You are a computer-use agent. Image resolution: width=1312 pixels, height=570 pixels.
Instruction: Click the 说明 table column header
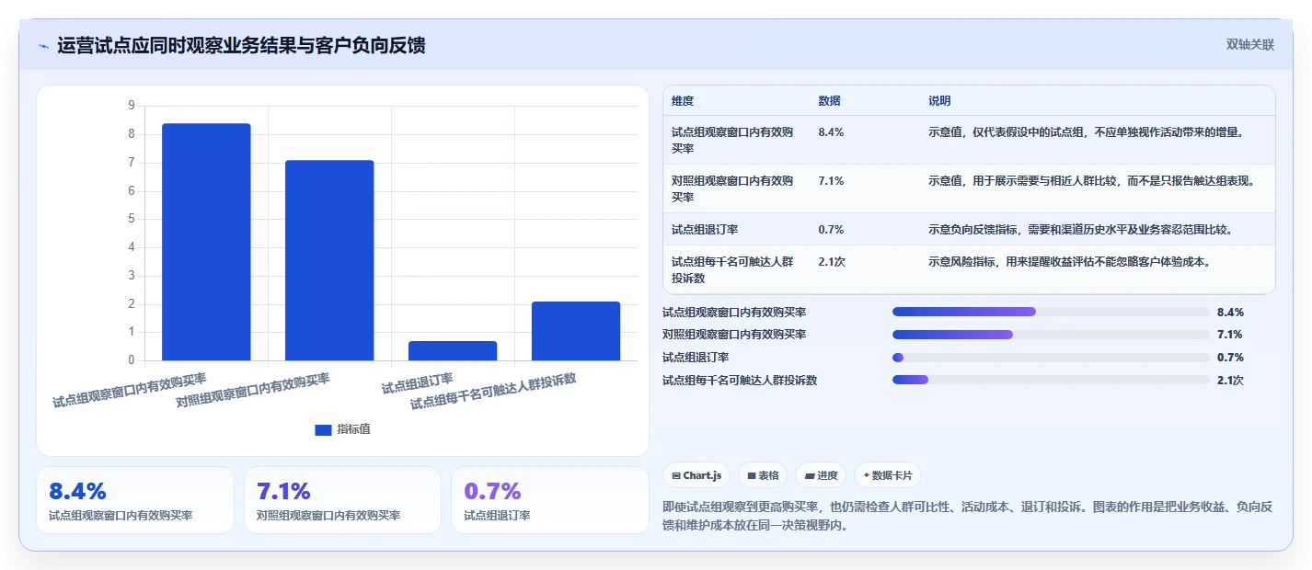coord(939,101)
